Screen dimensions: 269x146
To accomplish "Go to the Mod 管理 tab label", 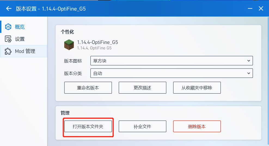I will (x=25, y=51).
